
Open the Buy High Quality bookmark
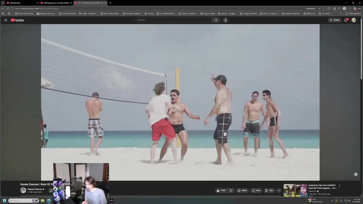132,14
